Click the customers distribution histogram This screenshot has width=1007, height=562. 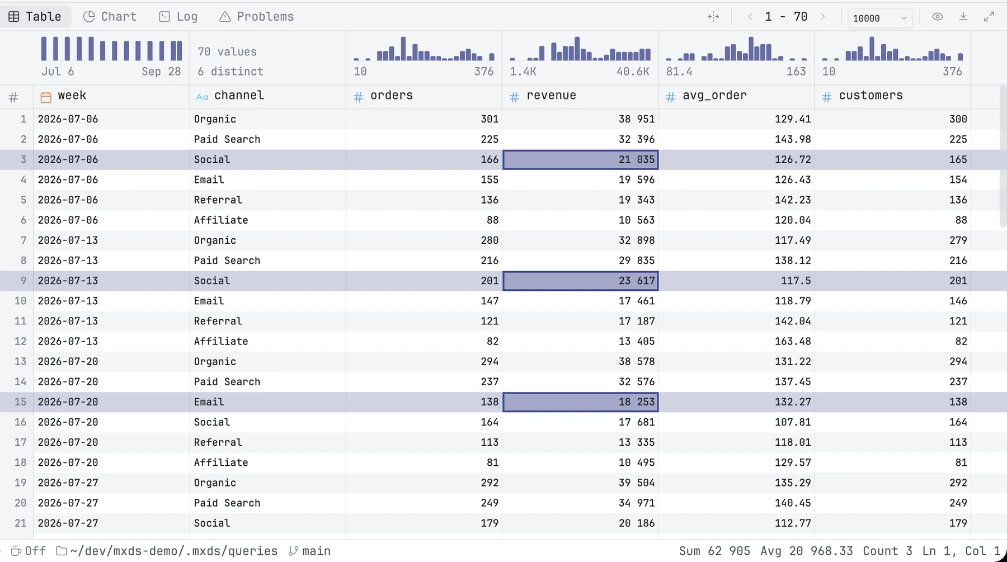pos(892,49)
